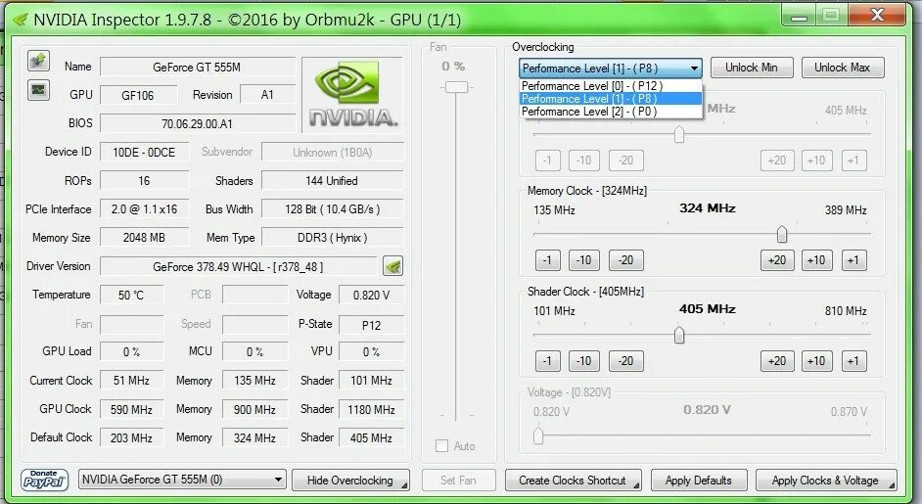Click the Memory Size value 2048 MB
Viewport: 922px width, 504px height.
coord(144,238)
